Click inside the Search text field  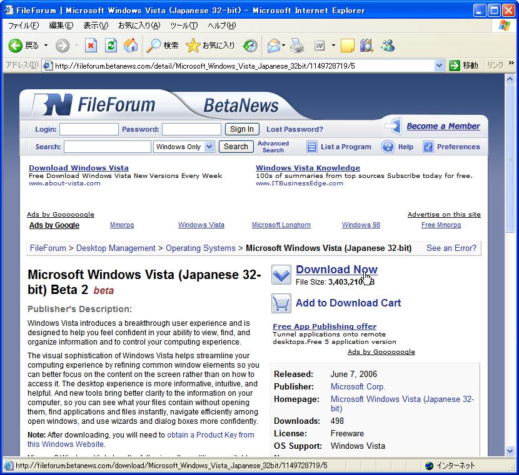pos(108,147)
